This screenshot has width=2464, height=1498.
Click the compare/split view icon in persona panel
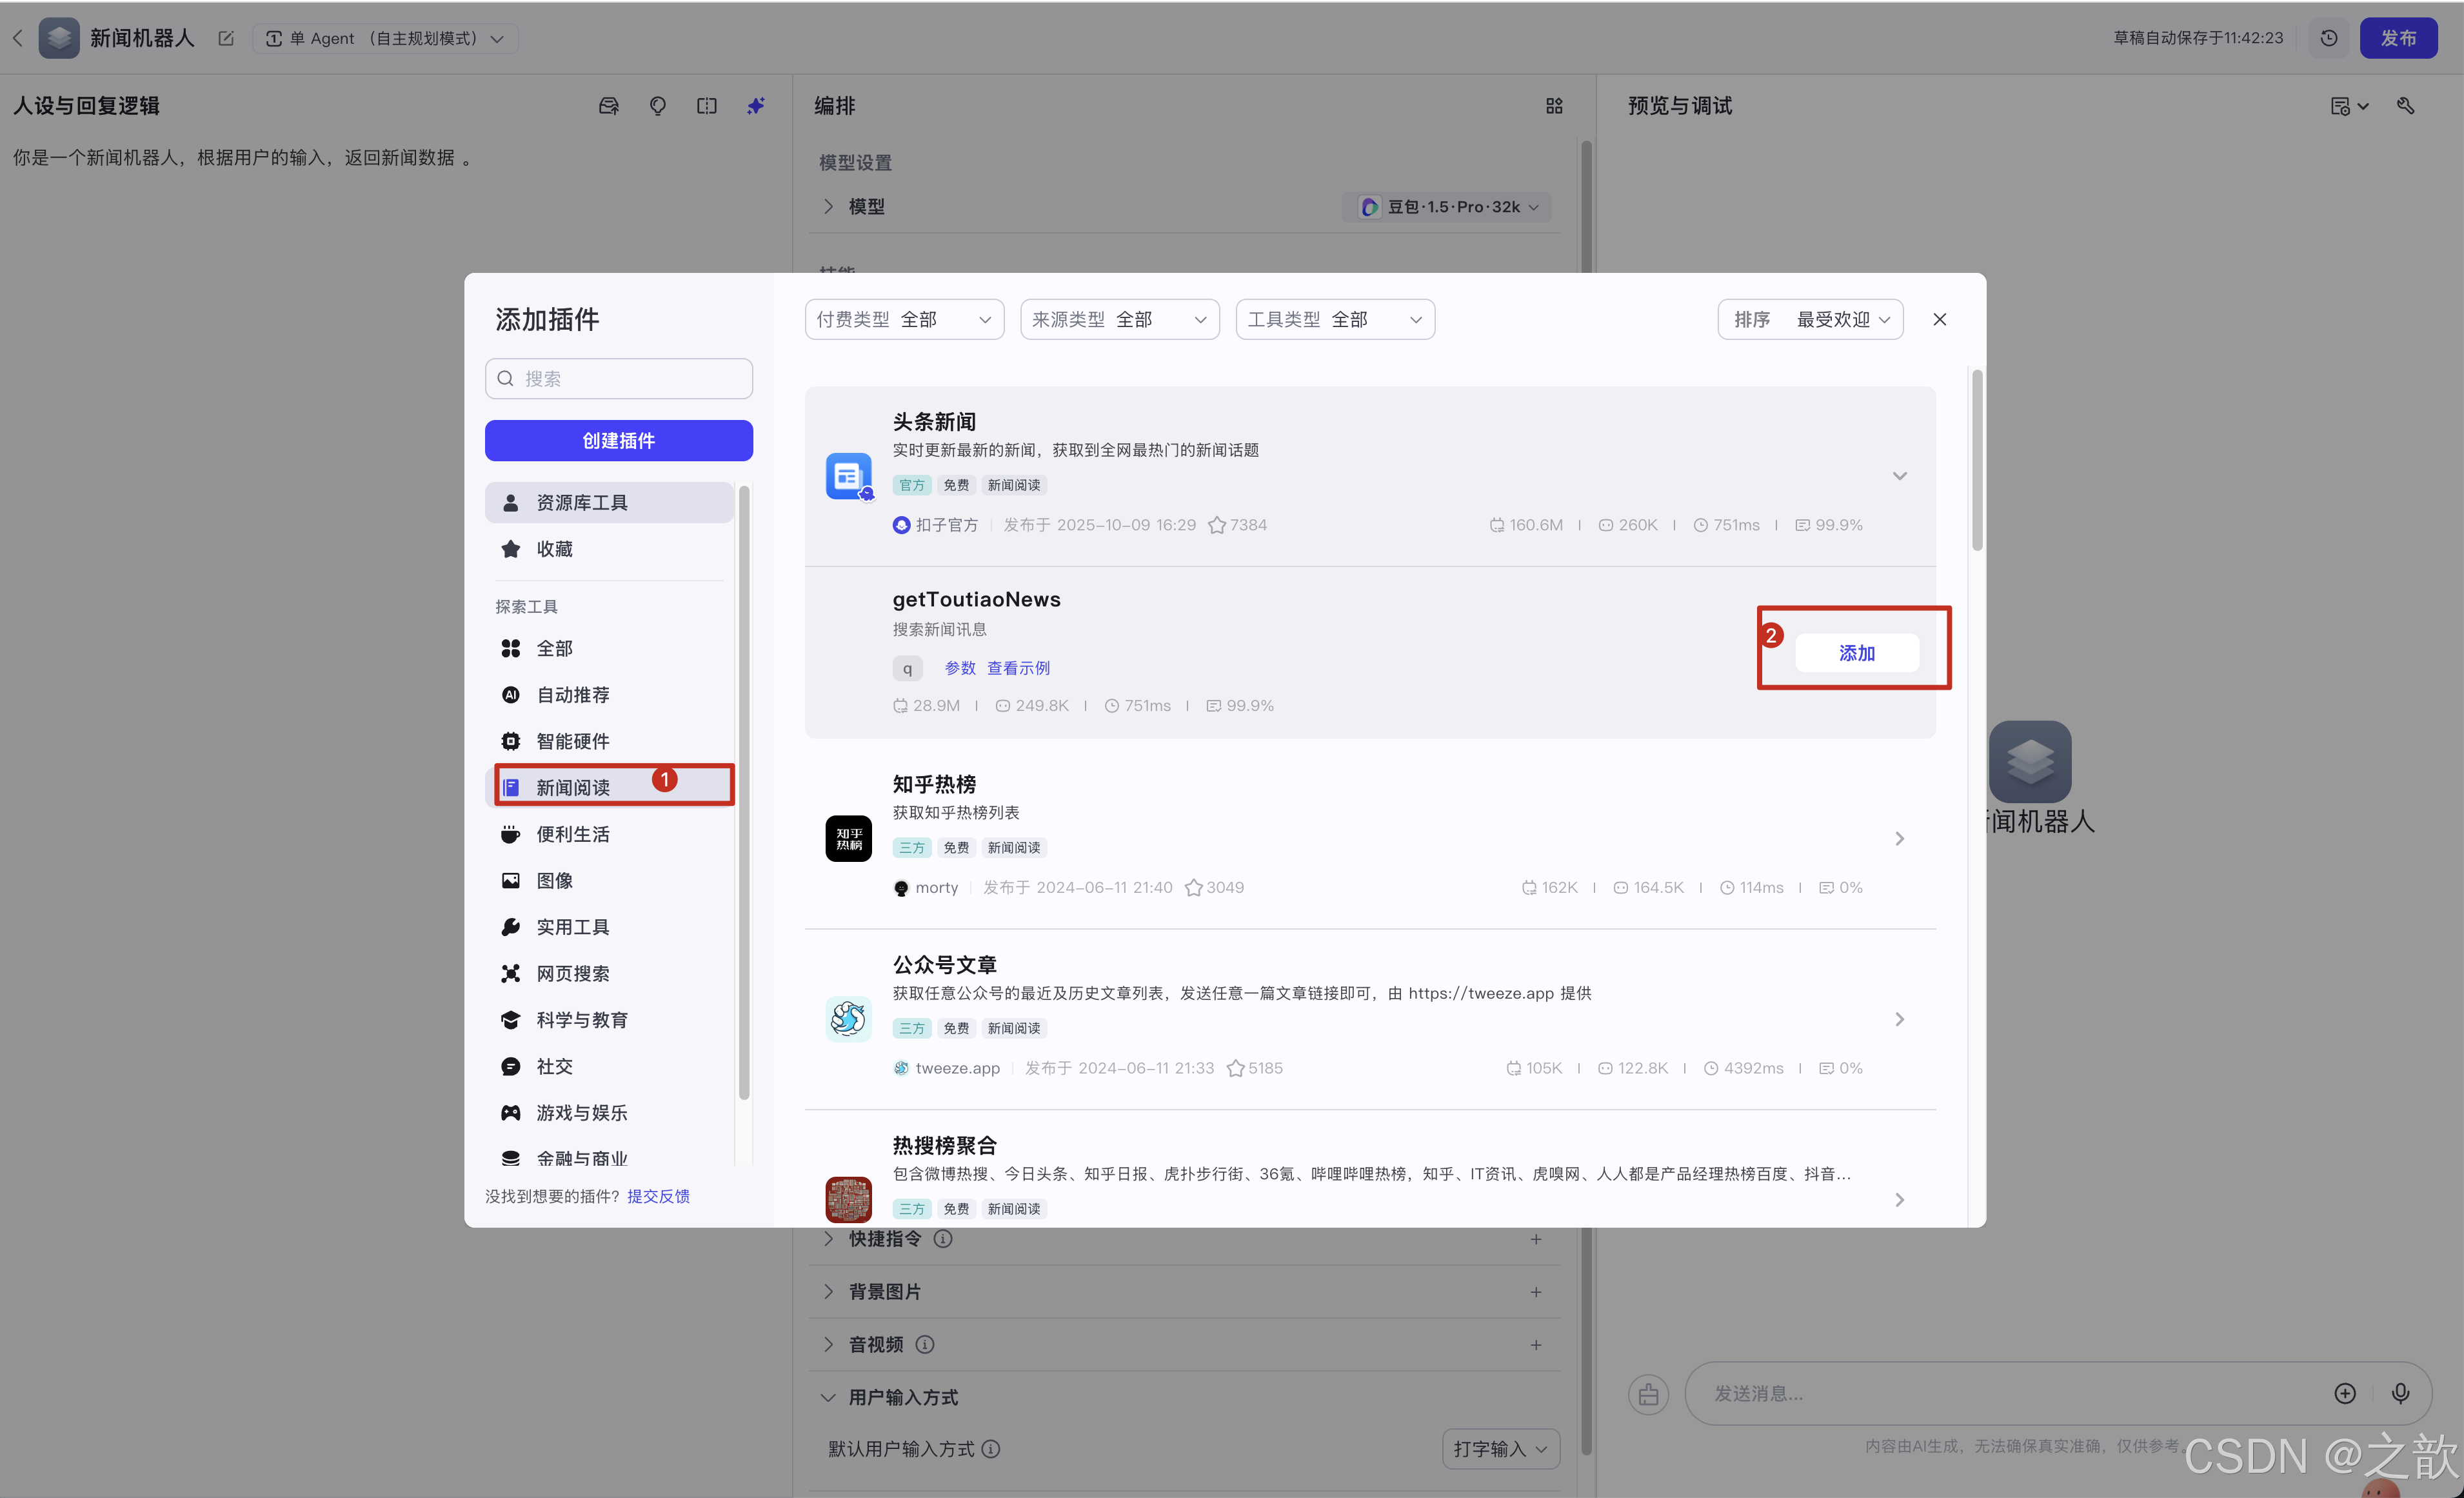pyautogui.click(x=706, y=105)
